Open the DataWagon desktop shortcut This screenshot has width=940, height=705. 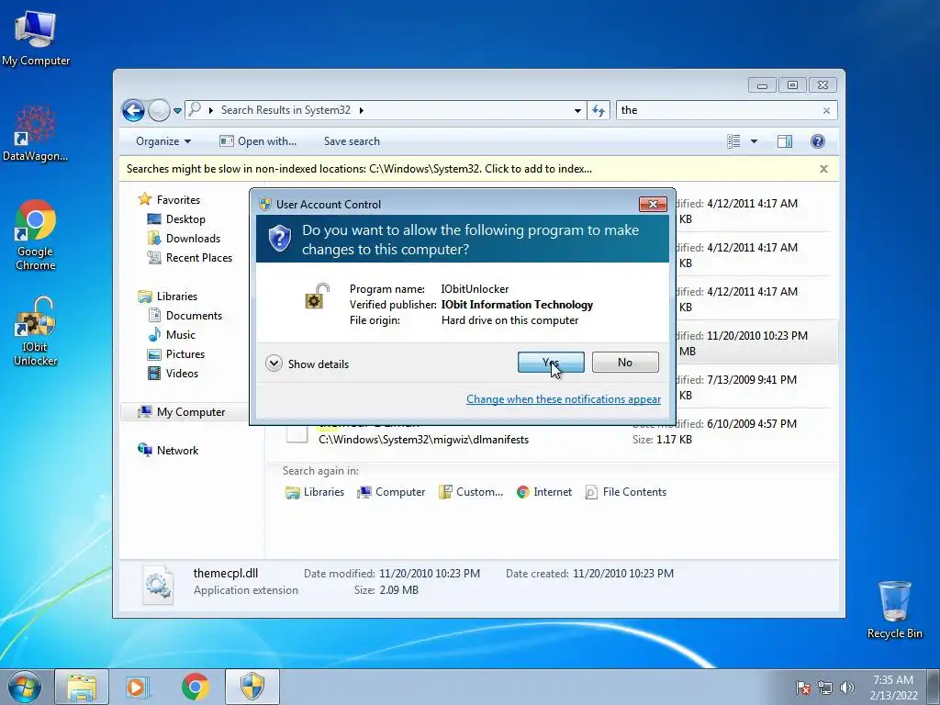tap(36, 133)
